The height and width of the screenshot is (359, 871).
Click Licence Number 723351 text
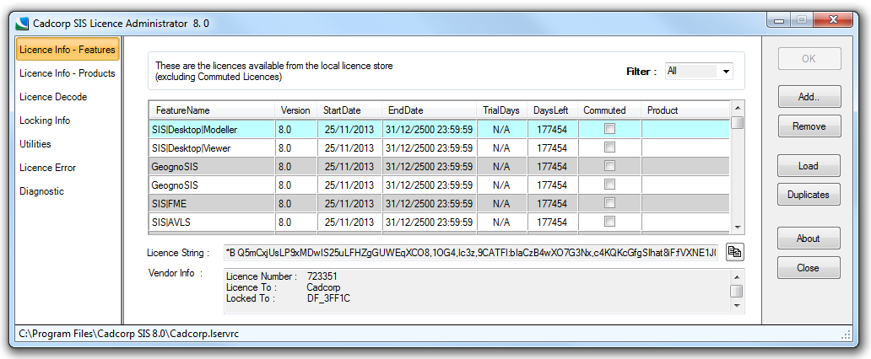pyautogui.click(x=282, y=276)
